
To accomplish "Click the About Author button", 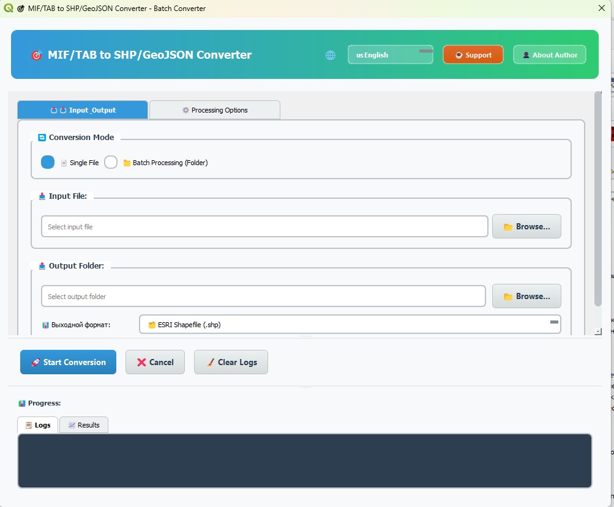I will (x=550, y=55).
